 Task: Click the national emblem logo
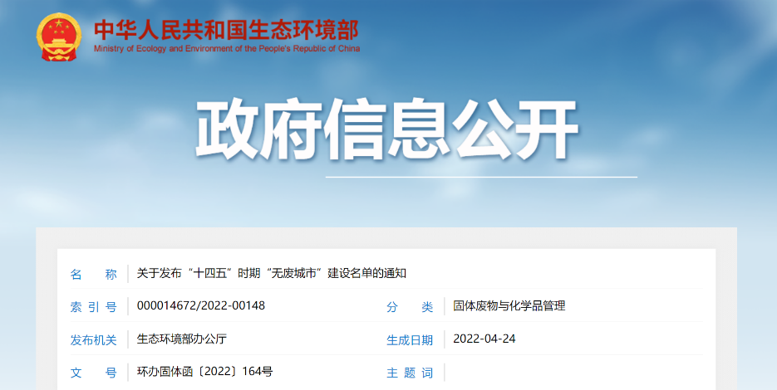click(x=59, y=37)
